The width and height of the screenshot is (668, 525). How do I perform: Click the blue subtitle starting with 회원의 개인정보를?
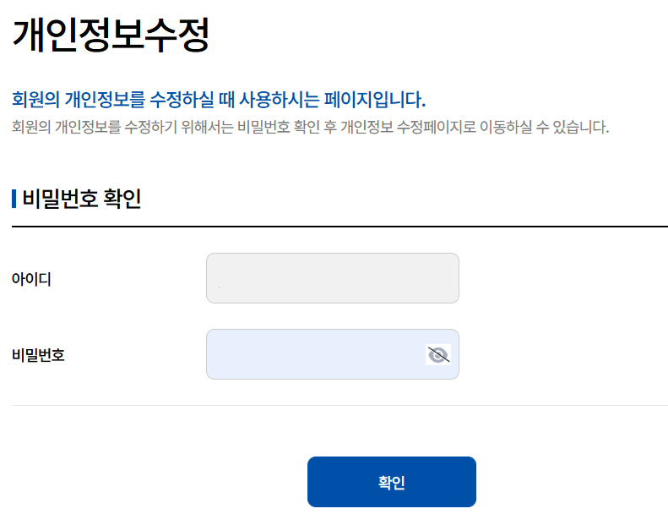[x=219, y=100]
